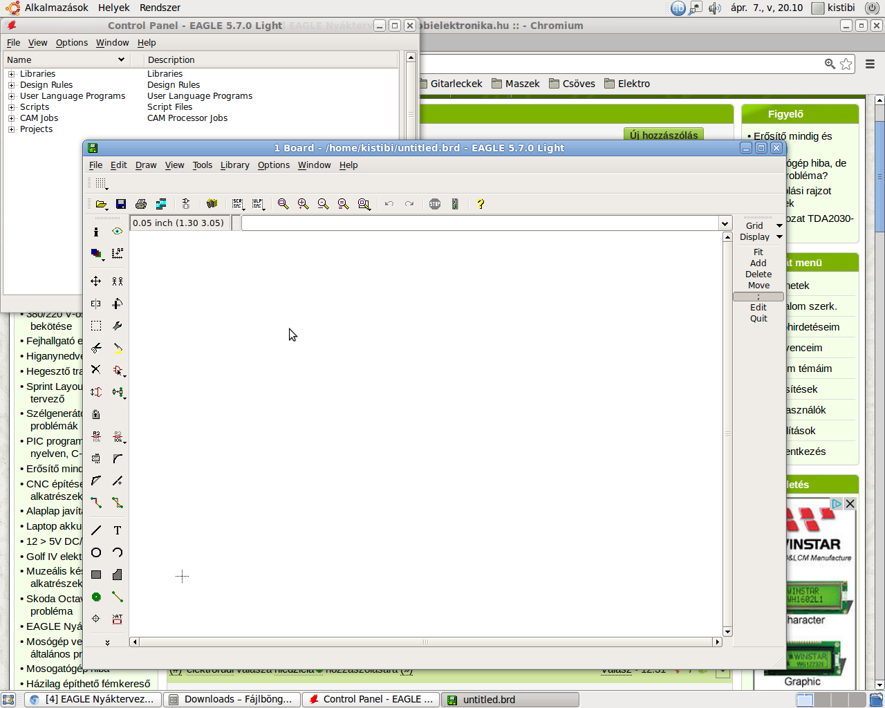885x708 pixels.
Task: Select the Hole crosshair tool
Action: point(96,619)
